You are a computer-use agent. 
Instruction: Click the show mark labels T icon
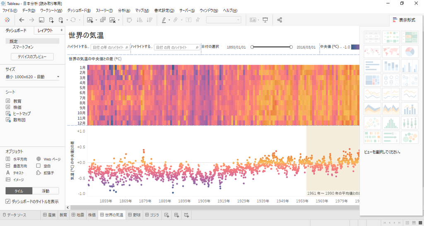(188, 20)
